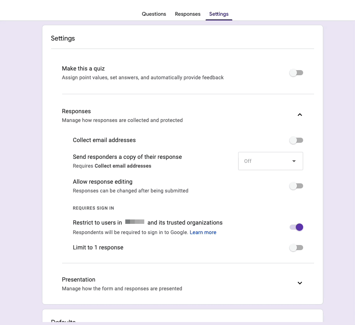Turn on 'Collect email addresses'
The width and height of the screenshot is (355, 325).
click(x=296, y=140)
